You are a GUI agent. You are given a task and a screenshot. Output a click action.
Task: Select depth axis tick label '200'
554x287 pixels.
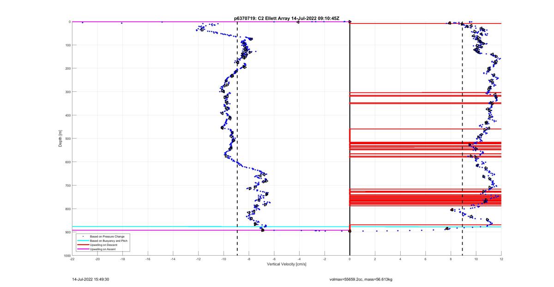[67, 68]
